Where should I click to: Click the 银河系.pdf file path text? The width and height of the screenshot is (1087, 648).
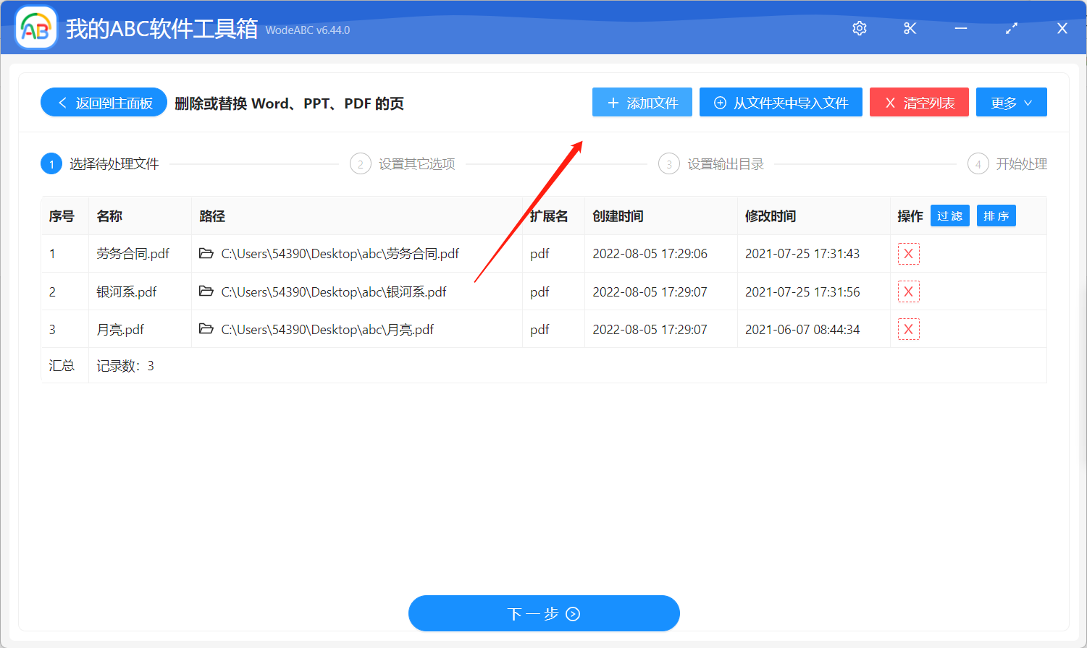[332, 291]
